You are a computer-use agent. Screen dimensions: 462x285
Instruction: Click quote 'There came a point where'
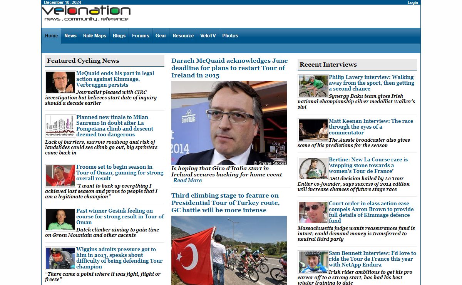click(x=103, y=277)
